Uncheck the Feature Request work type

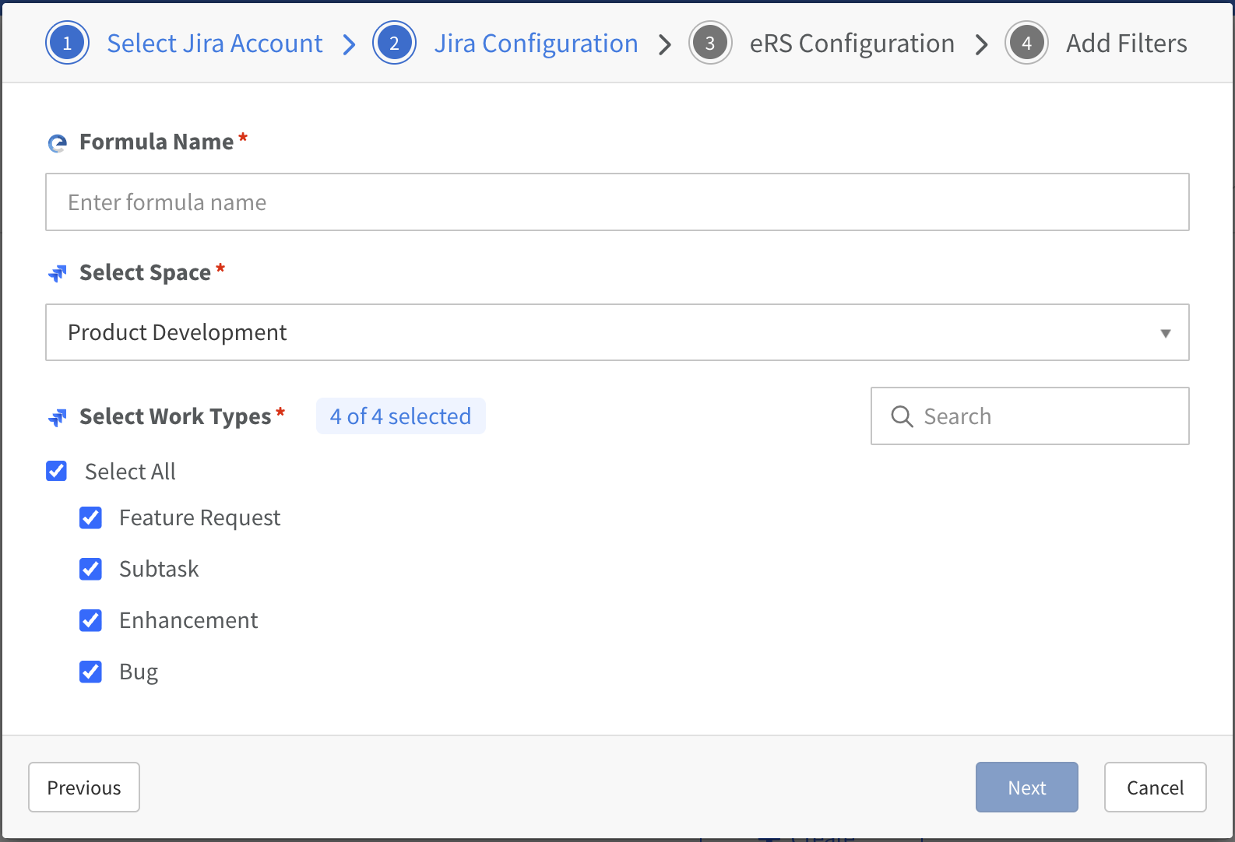coord(91,517)
